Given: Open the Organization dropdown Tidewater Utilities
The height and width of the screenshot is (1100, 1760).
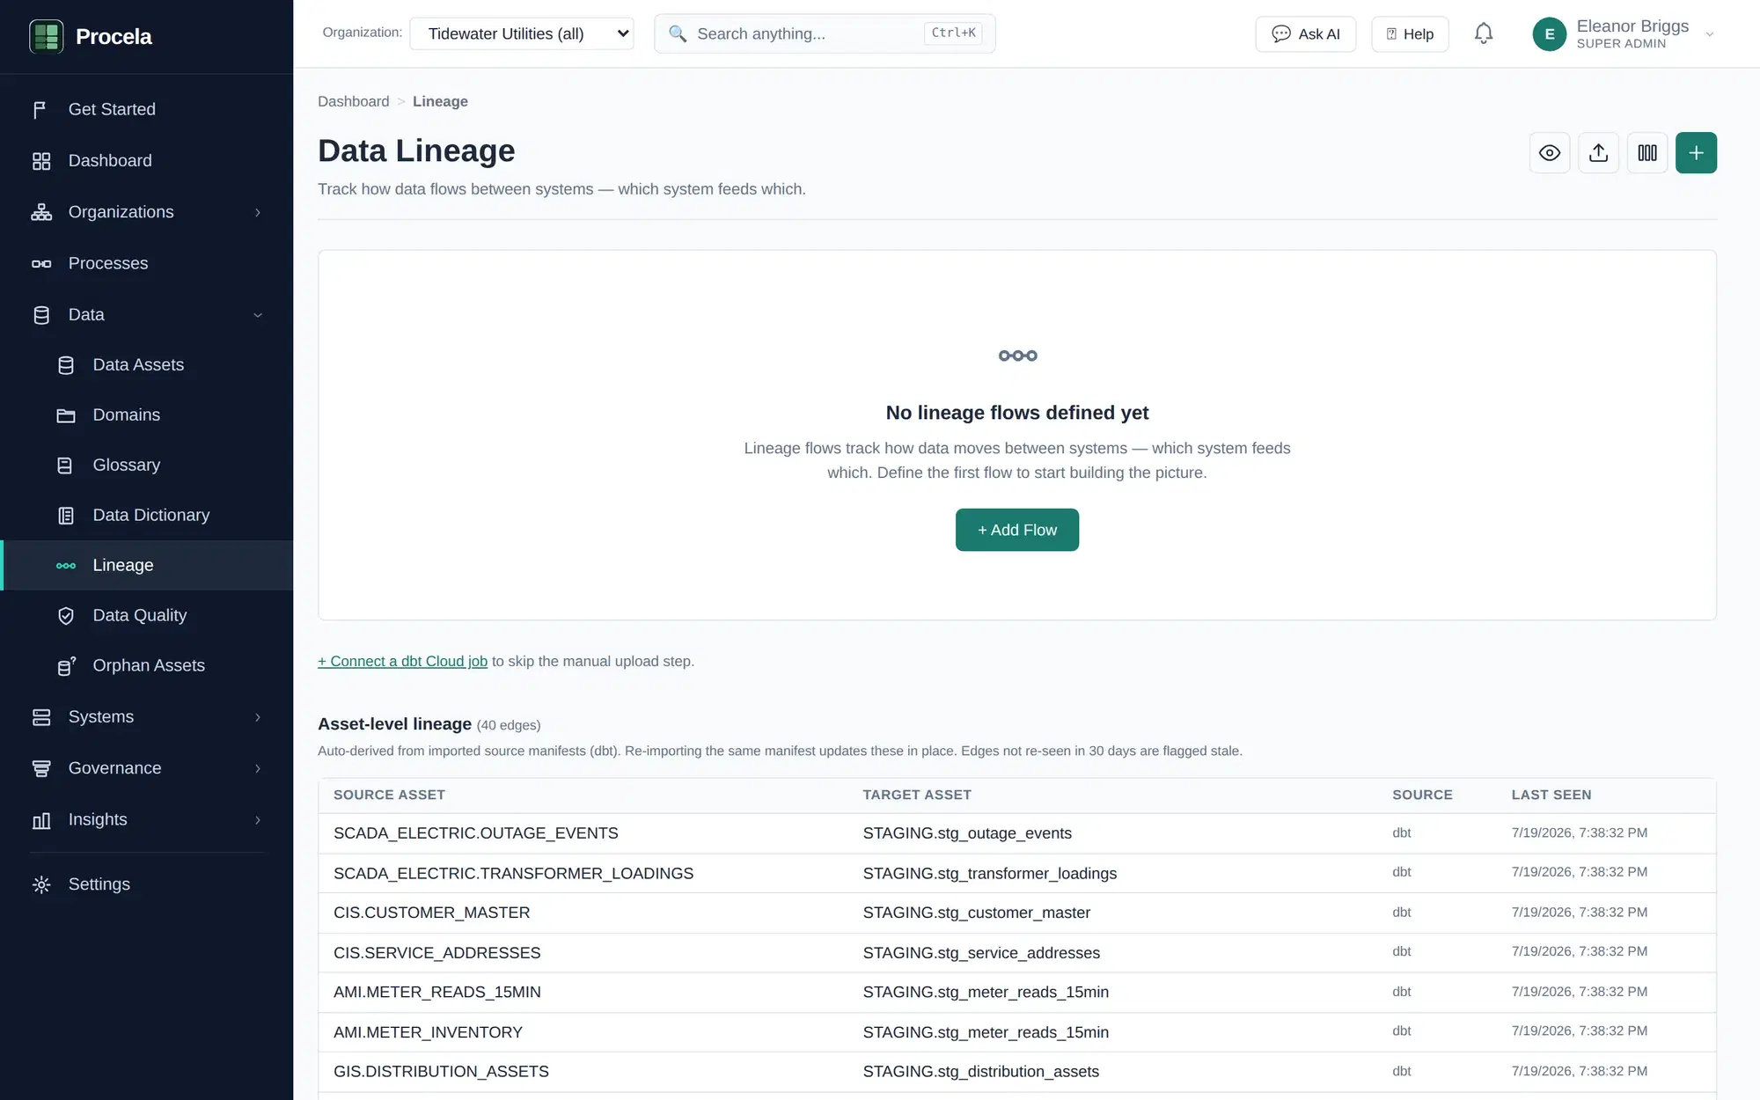Looking at the screenshot, I should (522, 33).
